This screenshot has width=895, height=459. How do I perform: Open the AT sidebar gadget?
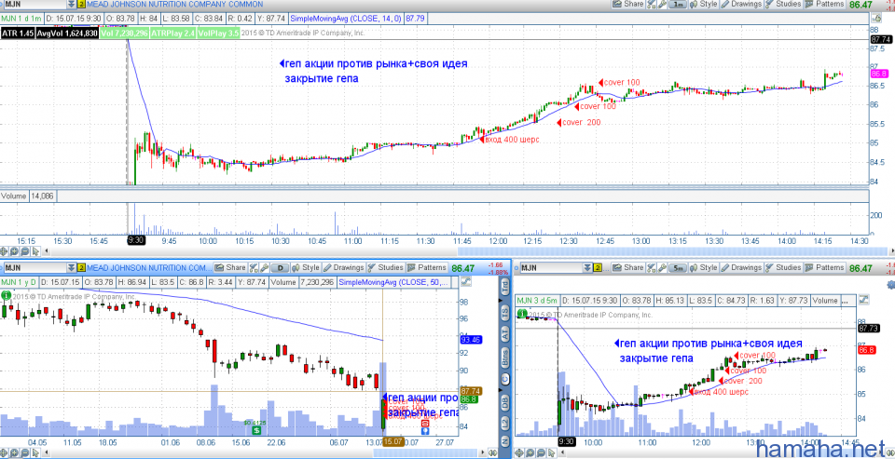[504, 334]
